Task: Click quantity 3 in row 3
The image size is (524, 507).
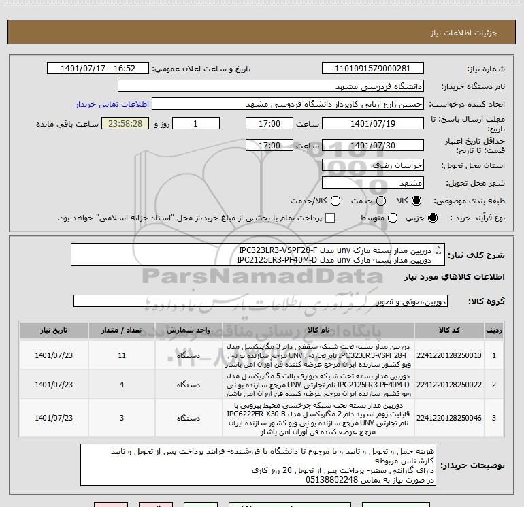Action: (x=122, y=418)
